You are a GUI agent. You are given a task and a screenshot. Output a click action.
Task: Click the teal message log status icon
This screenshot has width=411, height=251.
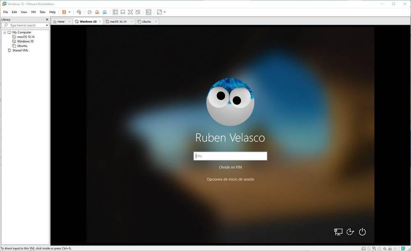pos(403,249)
